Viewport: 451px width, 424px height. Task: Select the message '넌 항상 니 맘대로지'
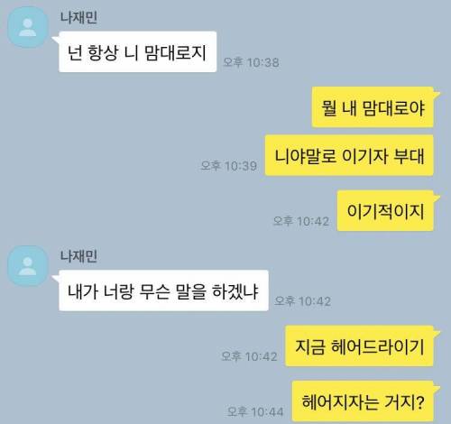click(137, 51)
